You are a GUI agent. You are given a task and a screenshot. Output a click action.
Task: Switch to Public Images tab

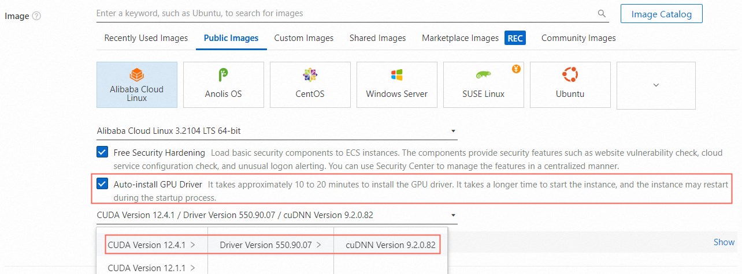[x=231, y=38]
